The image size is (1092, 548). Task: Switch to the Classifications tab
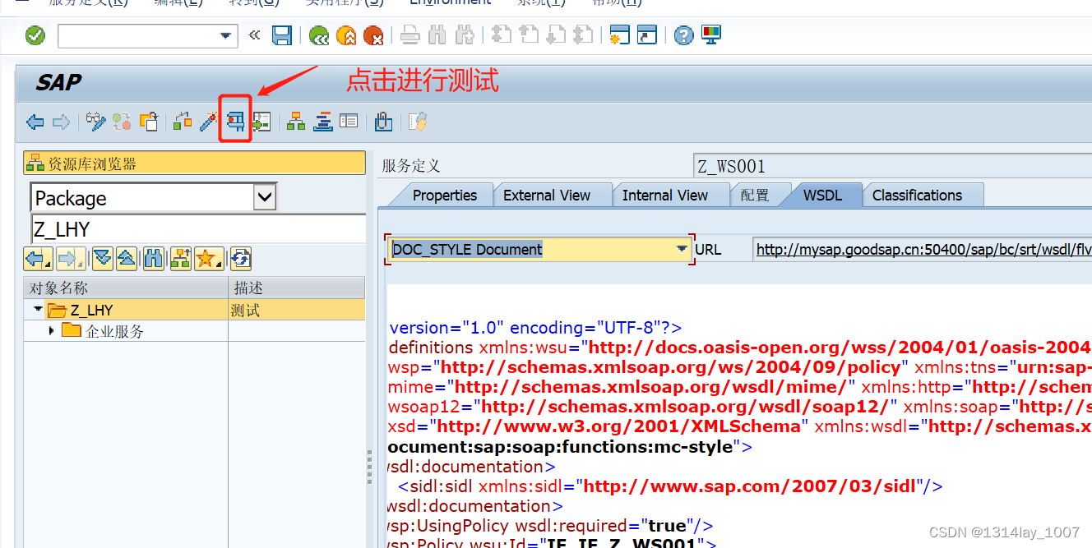click(917, 196)
